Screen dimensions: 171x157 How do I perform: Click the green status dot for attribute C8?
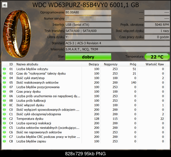tap(4, 141)
